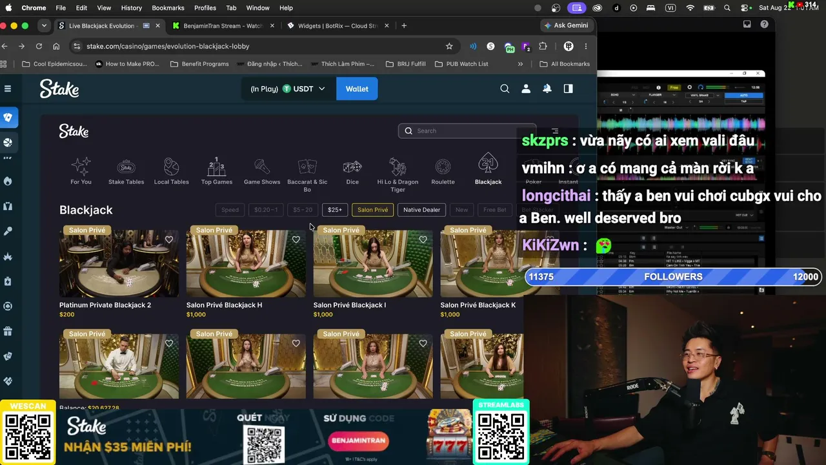
Task: Open macOS Control Center
Action: [x=745, y=8]
